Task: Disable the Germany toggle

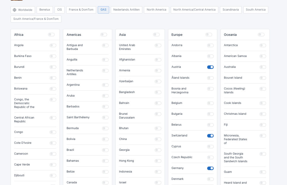Action: (210, 168)
